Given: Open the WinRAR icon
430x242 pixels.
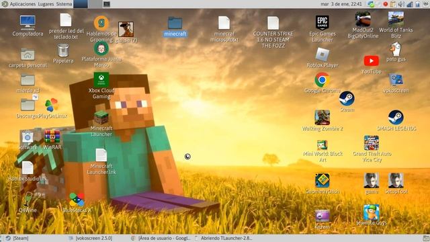Looking at the screenshot, I should click(x=52, y=136).
